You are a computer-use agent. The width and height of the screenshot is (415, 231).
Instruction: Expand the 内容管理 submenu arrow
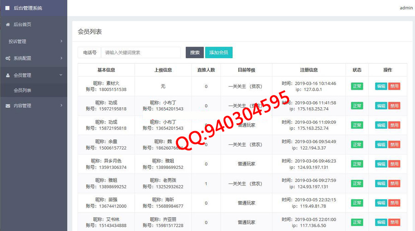pyautogui.click(x=61, y=106)
